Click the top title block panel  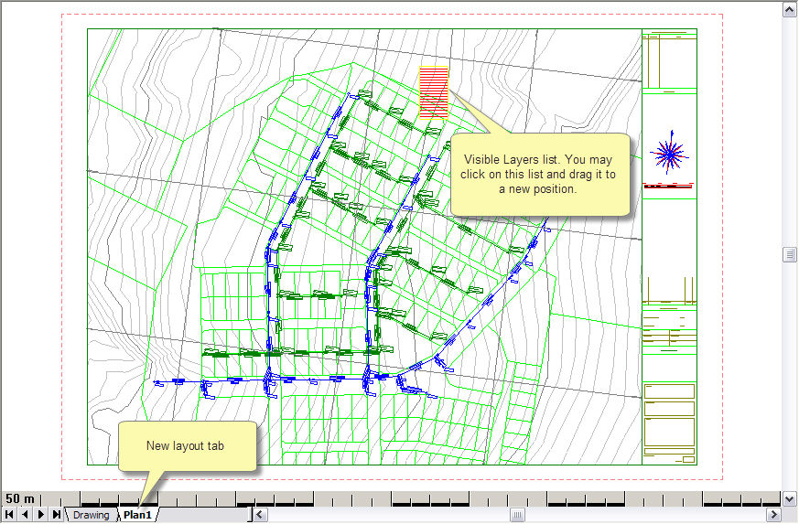tap(669, 60)
